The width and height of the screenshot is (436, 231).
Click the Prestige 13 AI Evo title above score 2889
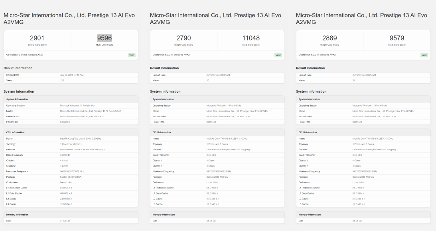tap(361, 19)
